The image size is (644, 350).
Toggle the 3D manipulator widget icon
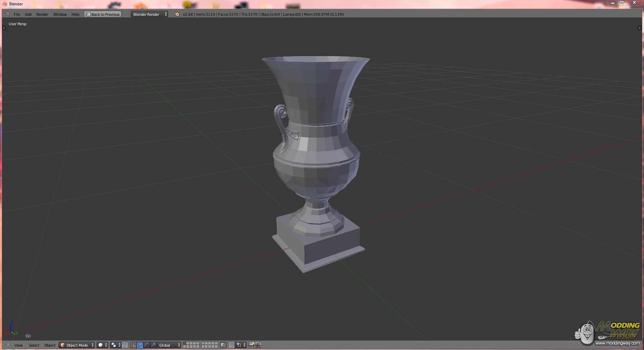tap(133, 345)
